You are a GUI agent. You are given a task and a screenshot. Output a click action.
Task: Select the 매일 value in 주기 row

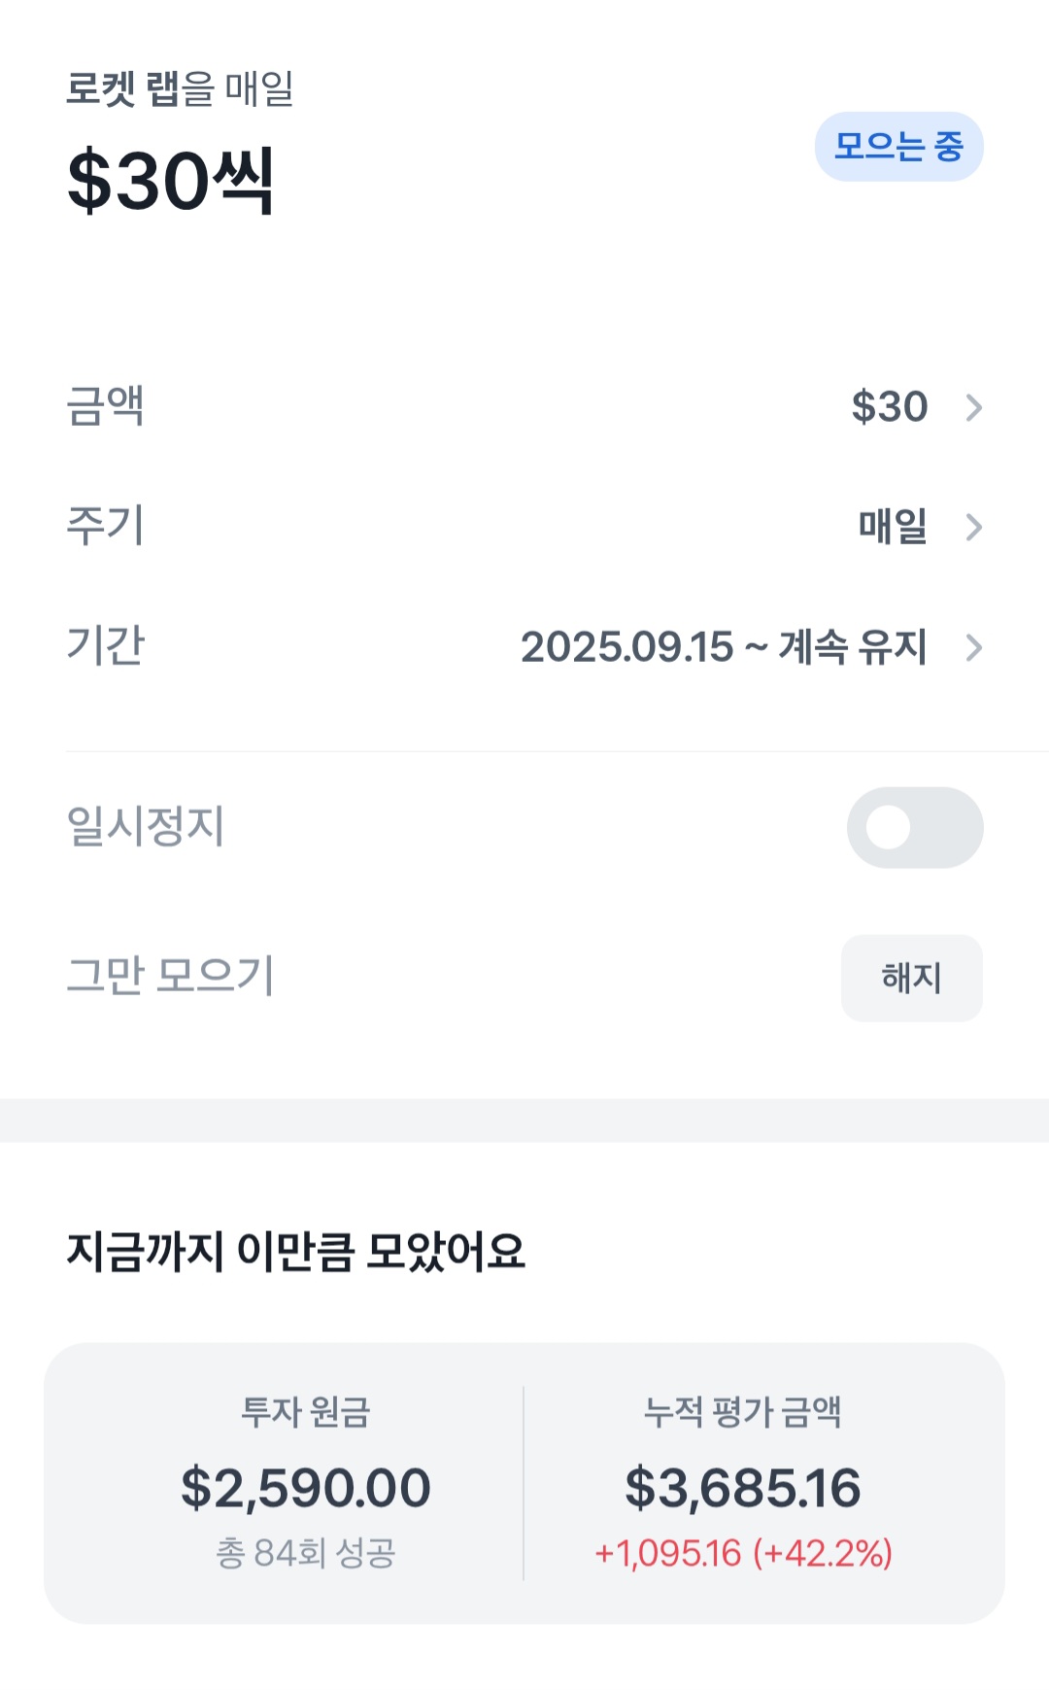click(892, 527)
